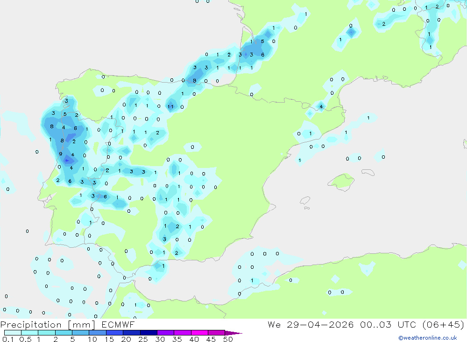Pick the 10–15 mm legend color box

coord(98,333)
